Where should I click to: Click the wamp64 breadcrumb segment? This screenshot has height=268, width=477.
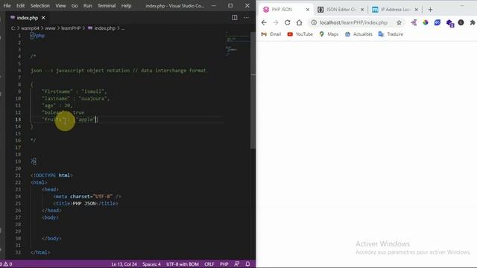coord(30,28)
